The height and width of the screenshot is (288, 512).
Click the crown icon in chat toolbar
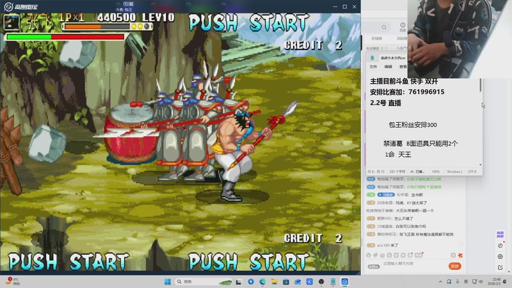coord(382,255)
